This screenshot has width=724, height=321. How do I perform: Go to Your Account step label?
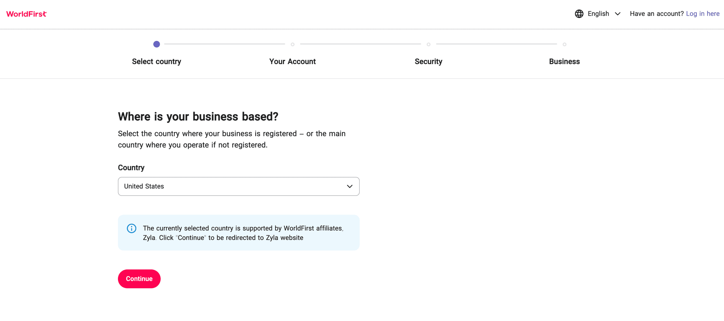click(292, 61)
